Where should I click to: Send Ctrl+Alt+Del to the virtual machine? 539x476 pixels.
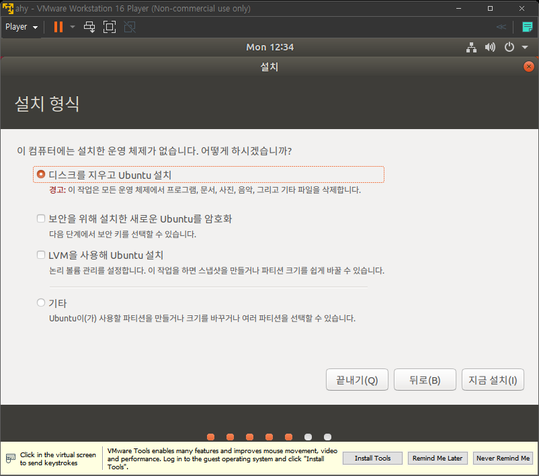tap(89, 27)
